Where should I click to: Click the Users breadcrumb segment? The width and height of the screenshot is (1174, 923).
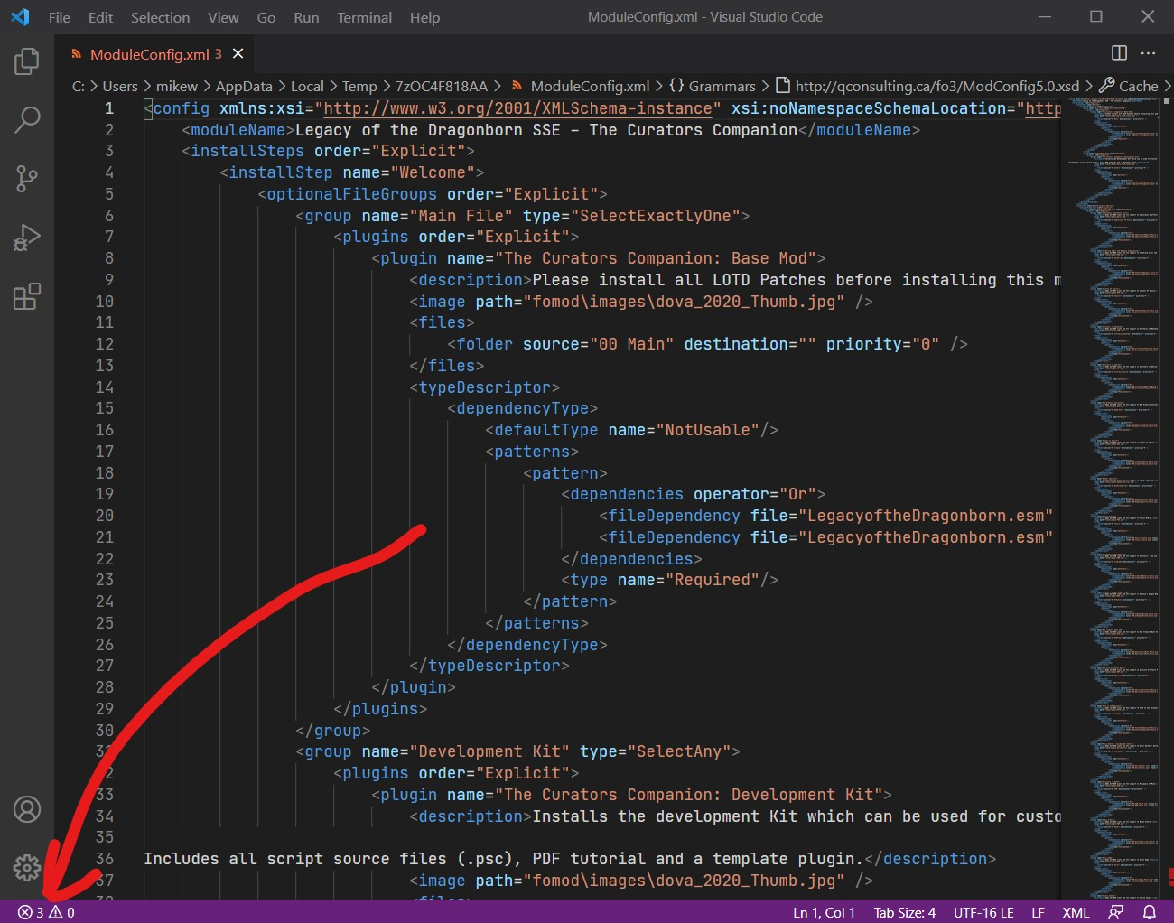pos(120,87)
